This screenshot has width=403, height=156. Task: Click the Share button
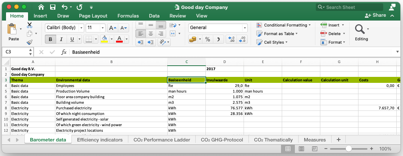[376, 15]
